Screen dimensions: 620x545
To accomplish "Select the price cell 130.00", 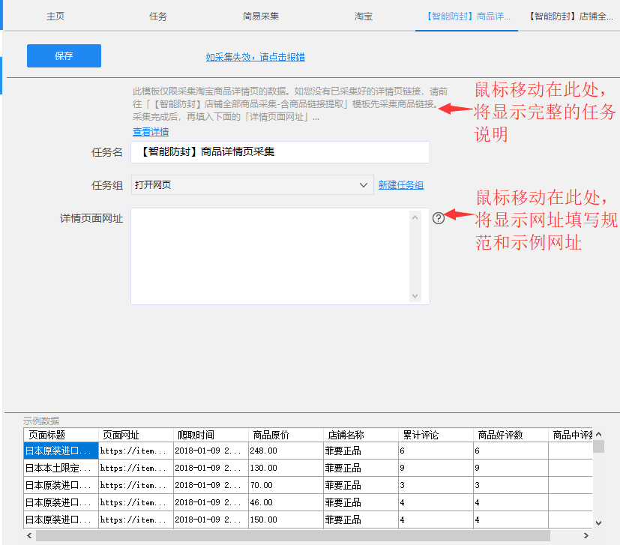I will point(286,468).
